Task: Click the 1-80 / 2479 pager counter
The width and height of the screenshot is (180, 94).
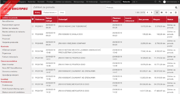Action: pyautogui.click(x=140, y=12)
